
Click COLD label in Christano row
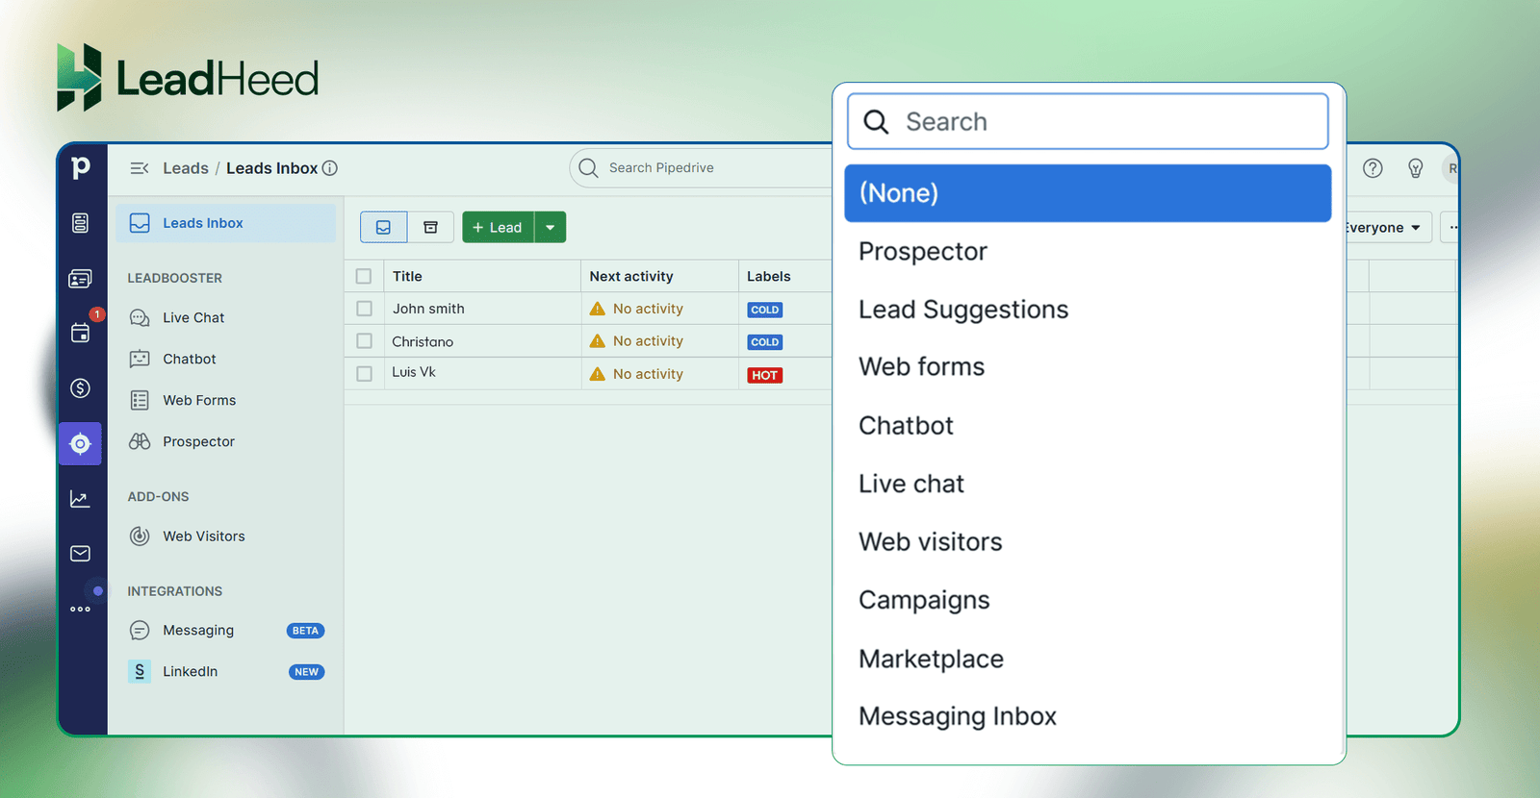click(765, 342)
